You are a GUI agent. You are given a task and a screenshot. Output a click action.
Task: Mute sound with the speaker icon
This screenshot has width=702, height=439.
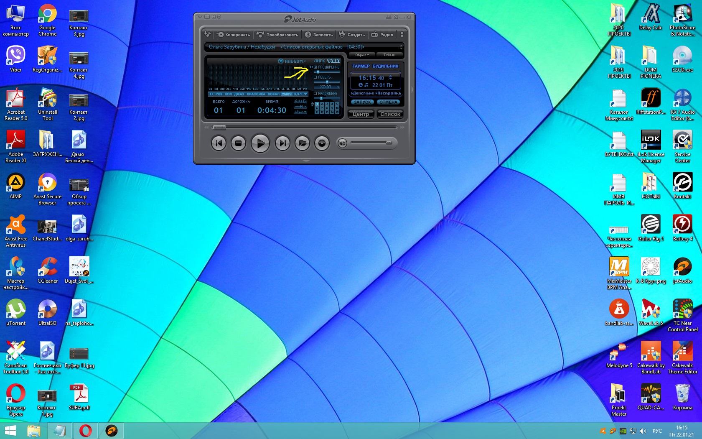(342, 143)
